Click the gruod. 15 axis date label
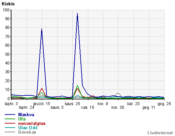 (x=41, y=104)
